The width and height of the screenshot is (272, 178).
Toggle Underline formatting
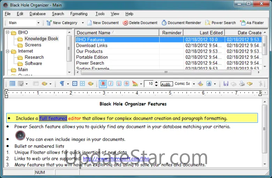coord(119,84)
